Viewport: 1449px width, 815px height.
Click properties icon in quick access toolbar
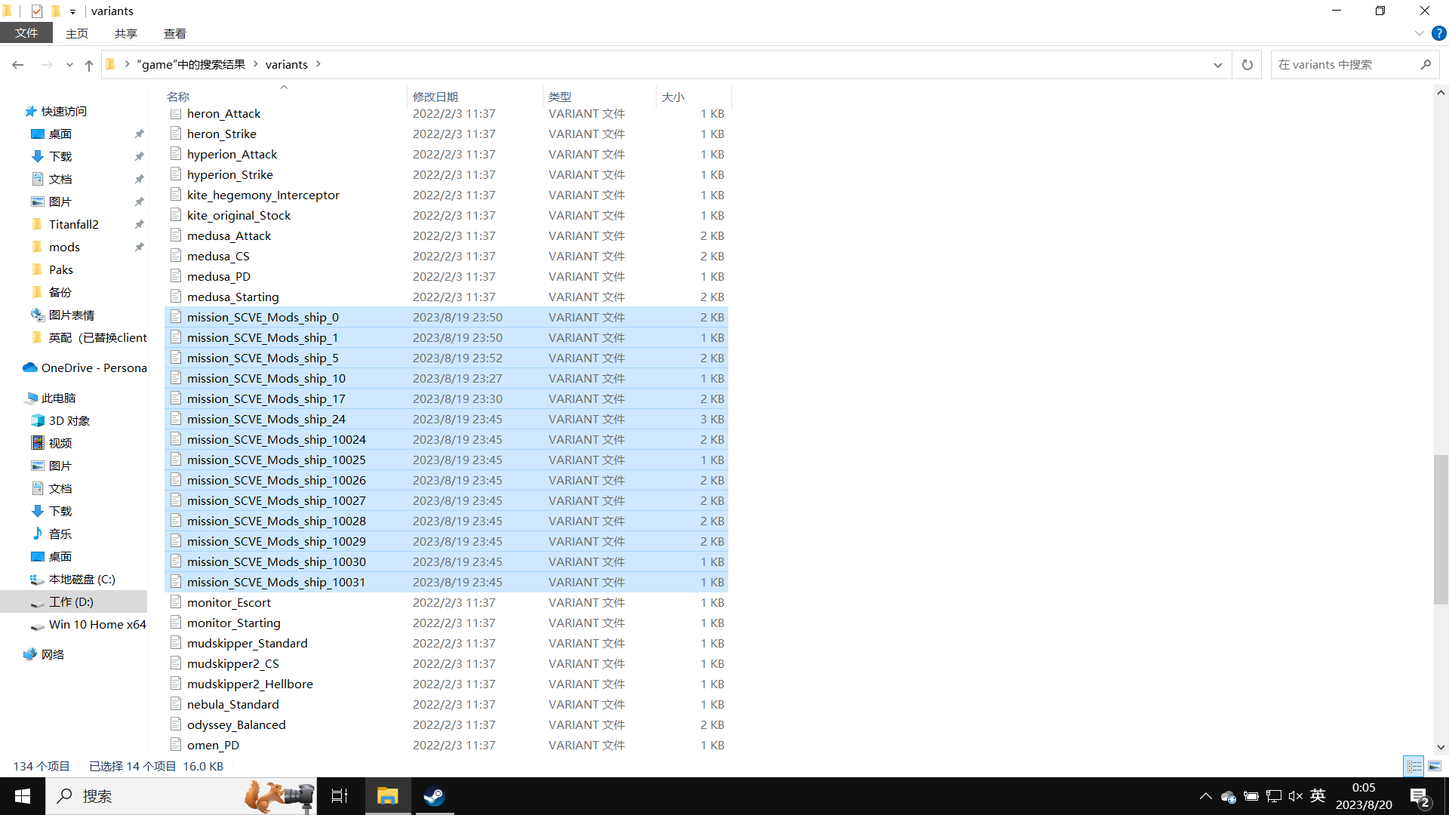(x=37, y=11)
